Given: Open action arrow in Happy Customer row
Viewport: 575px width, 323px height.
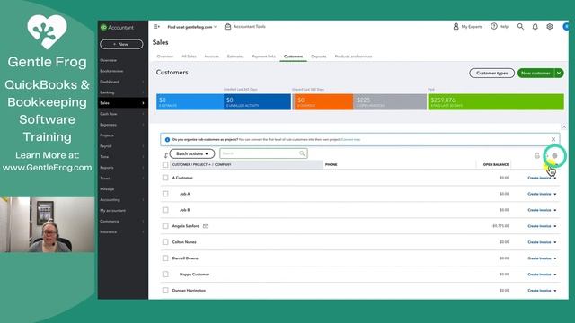Looking at the screenshot, I should point(555,275).
